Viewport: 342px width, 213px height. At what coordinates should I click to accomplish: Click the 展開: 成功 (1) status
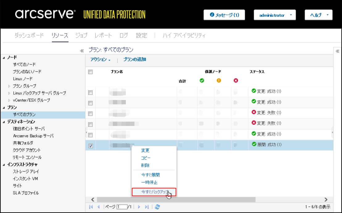coord(266,144)
